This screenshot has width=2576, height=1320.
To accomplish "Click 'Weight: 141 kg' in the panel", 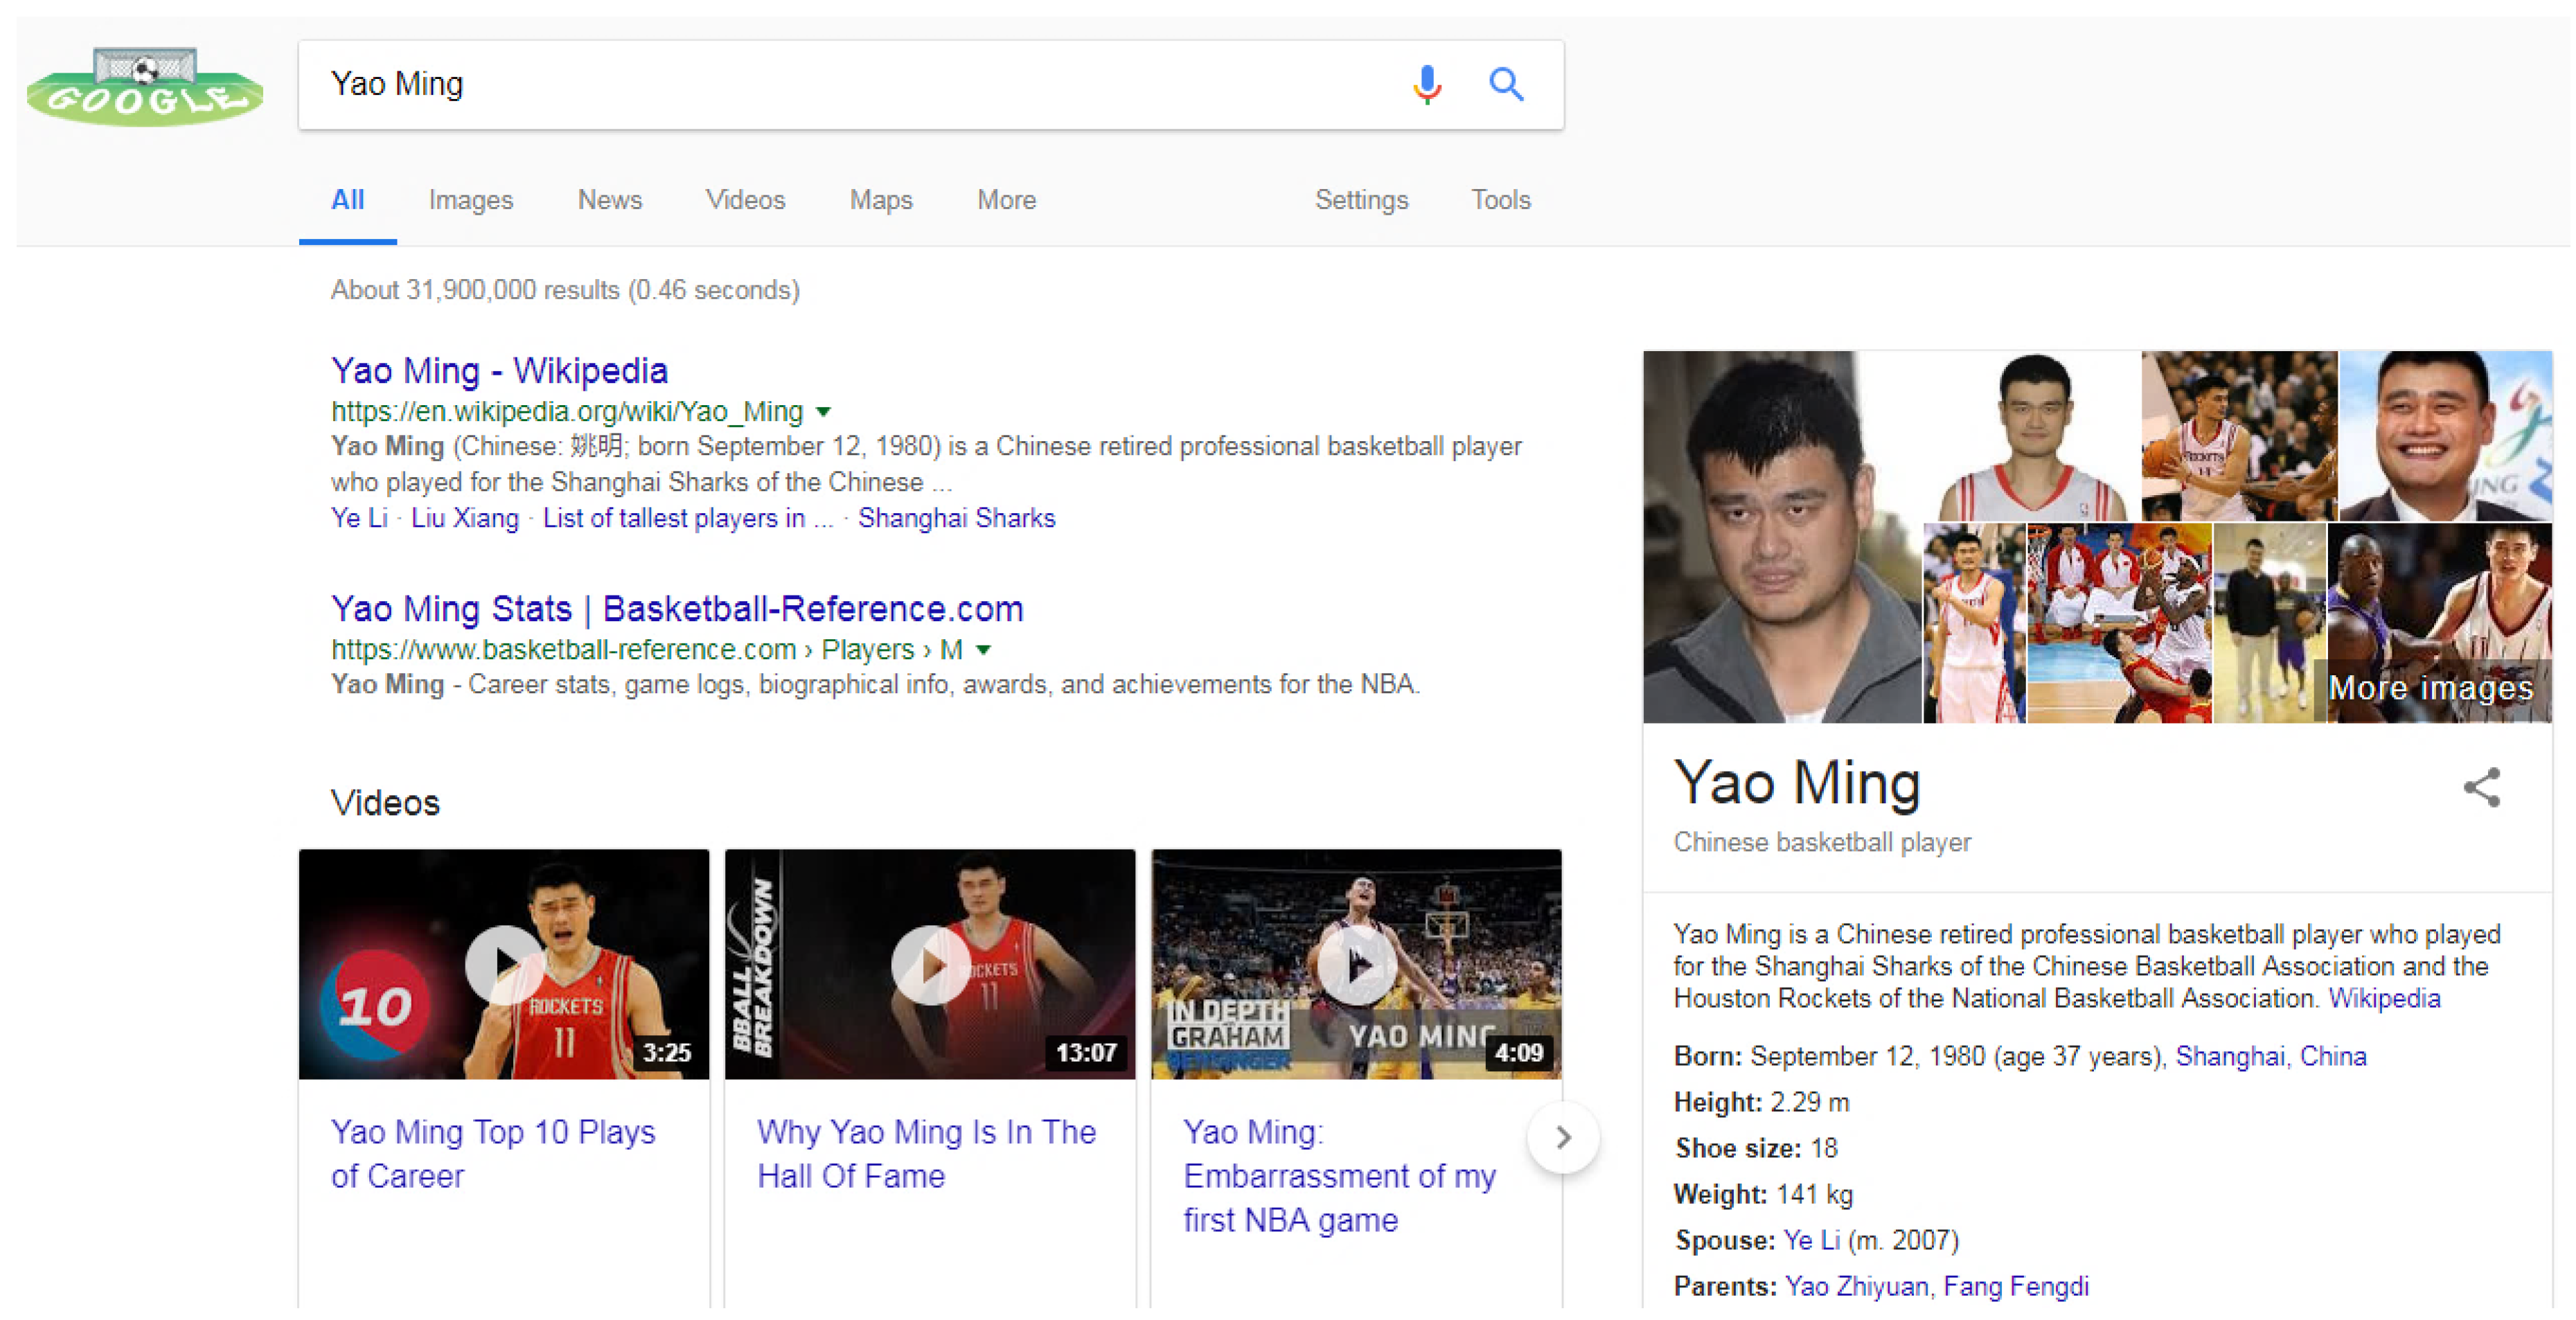I will point(1763,1194).
